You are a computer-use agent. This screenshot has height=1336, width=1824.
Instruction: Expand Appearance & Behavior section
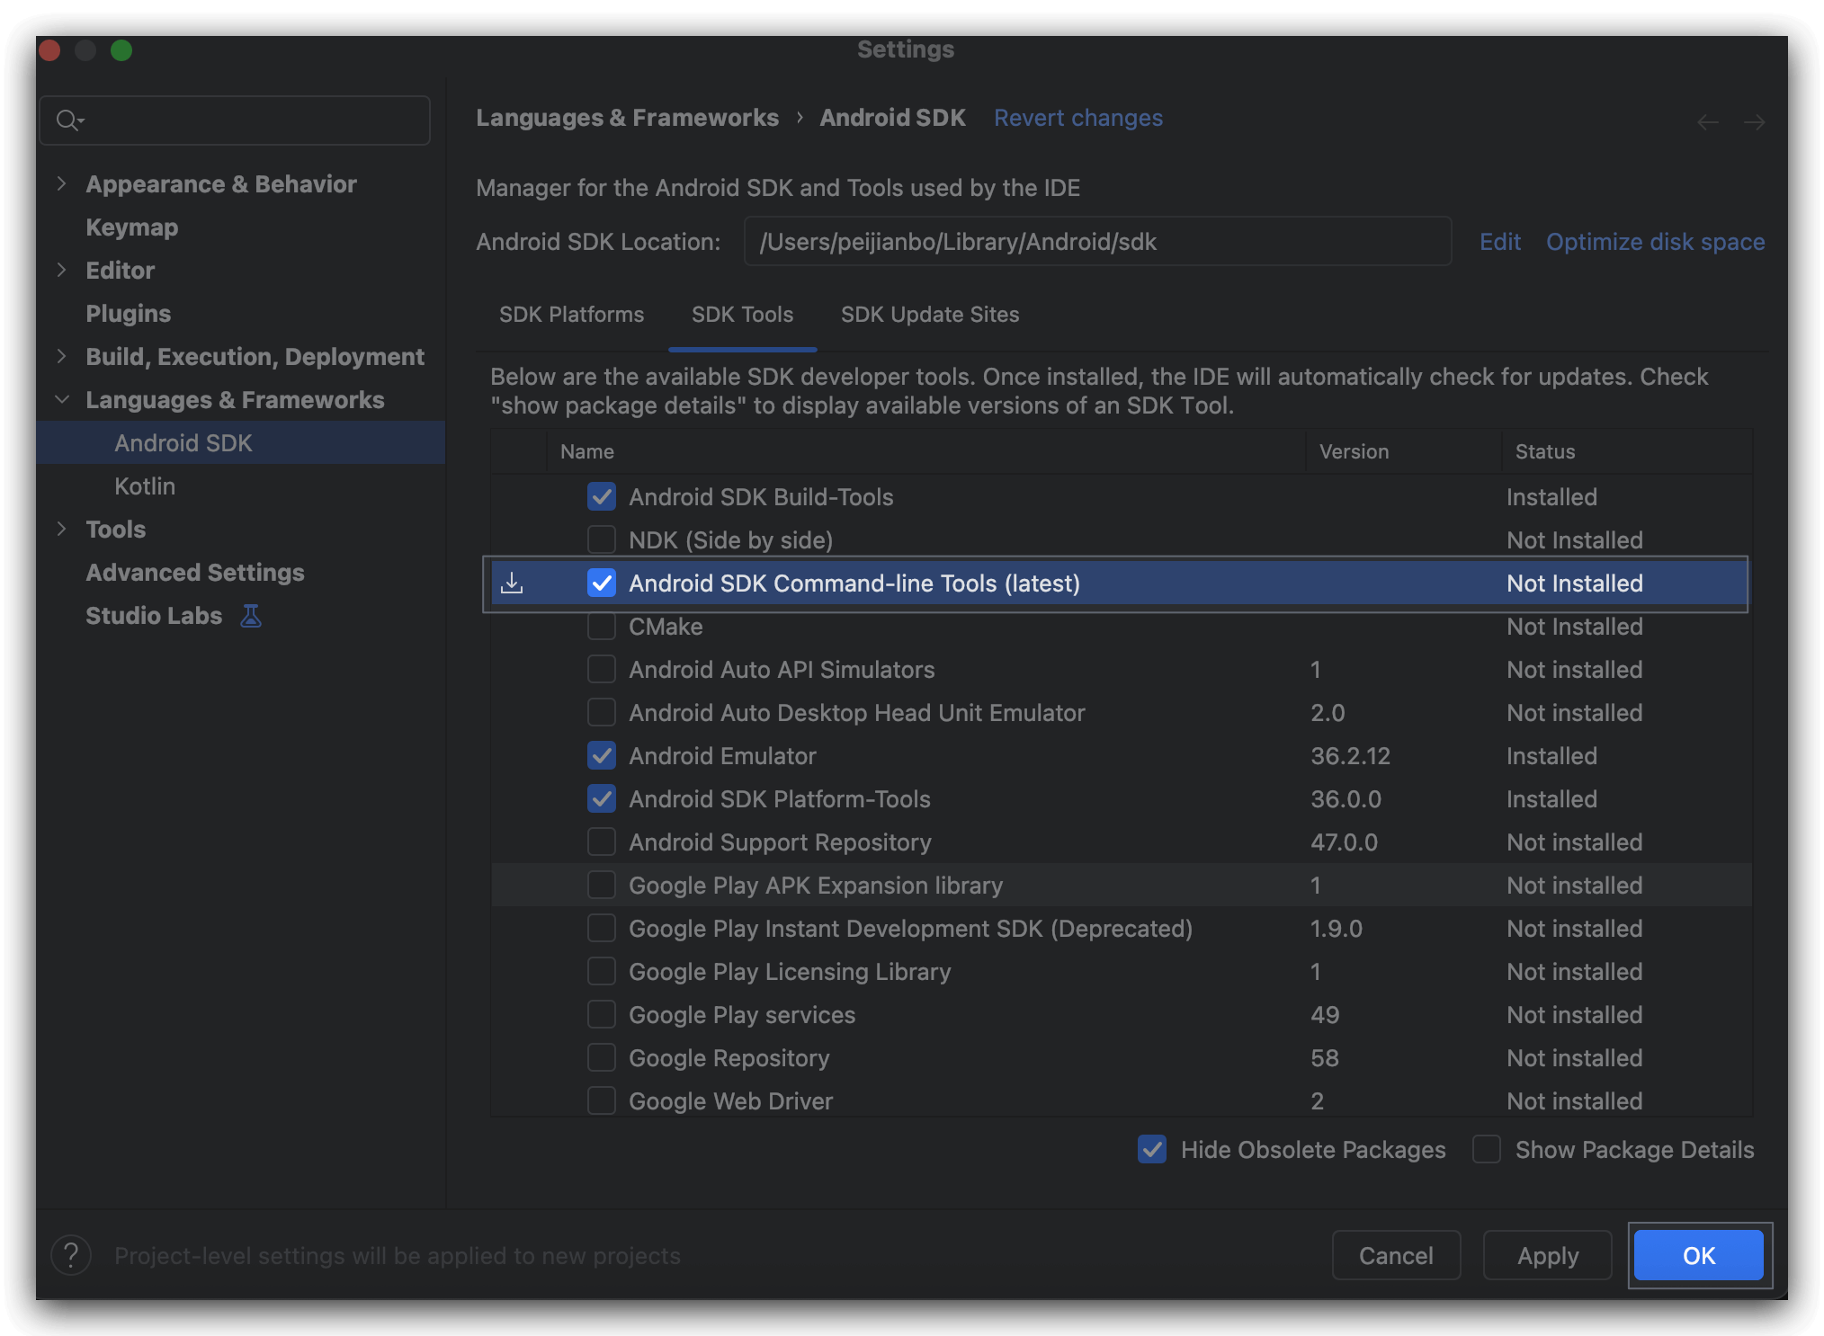click(x=61, y=184)
